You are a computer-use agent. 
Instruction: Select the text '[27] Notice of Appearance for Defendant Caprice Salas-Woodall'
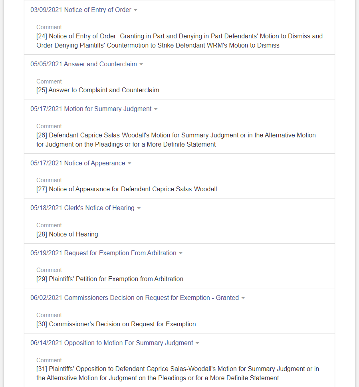point(127,189)
